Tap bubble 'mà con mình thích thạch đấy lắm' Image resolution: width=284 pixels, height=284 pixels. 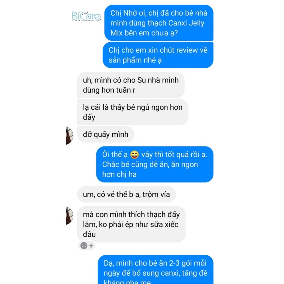tap(131, 224)
